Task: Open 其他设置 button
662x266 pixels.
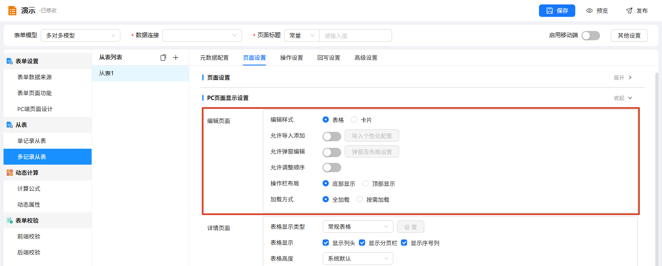Action: [x=629, y=35]
